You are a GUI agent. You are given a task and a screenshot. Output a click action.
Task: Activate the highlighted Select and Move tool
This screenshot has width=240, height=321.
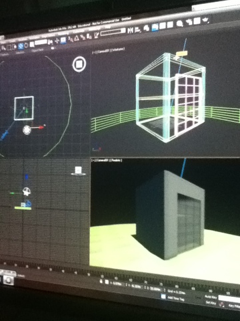click(21, 46)
